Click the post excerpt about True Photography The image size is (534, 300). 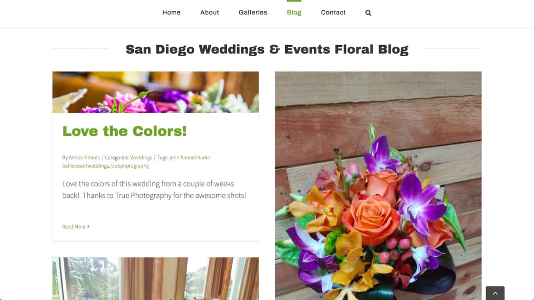[154, 189]
